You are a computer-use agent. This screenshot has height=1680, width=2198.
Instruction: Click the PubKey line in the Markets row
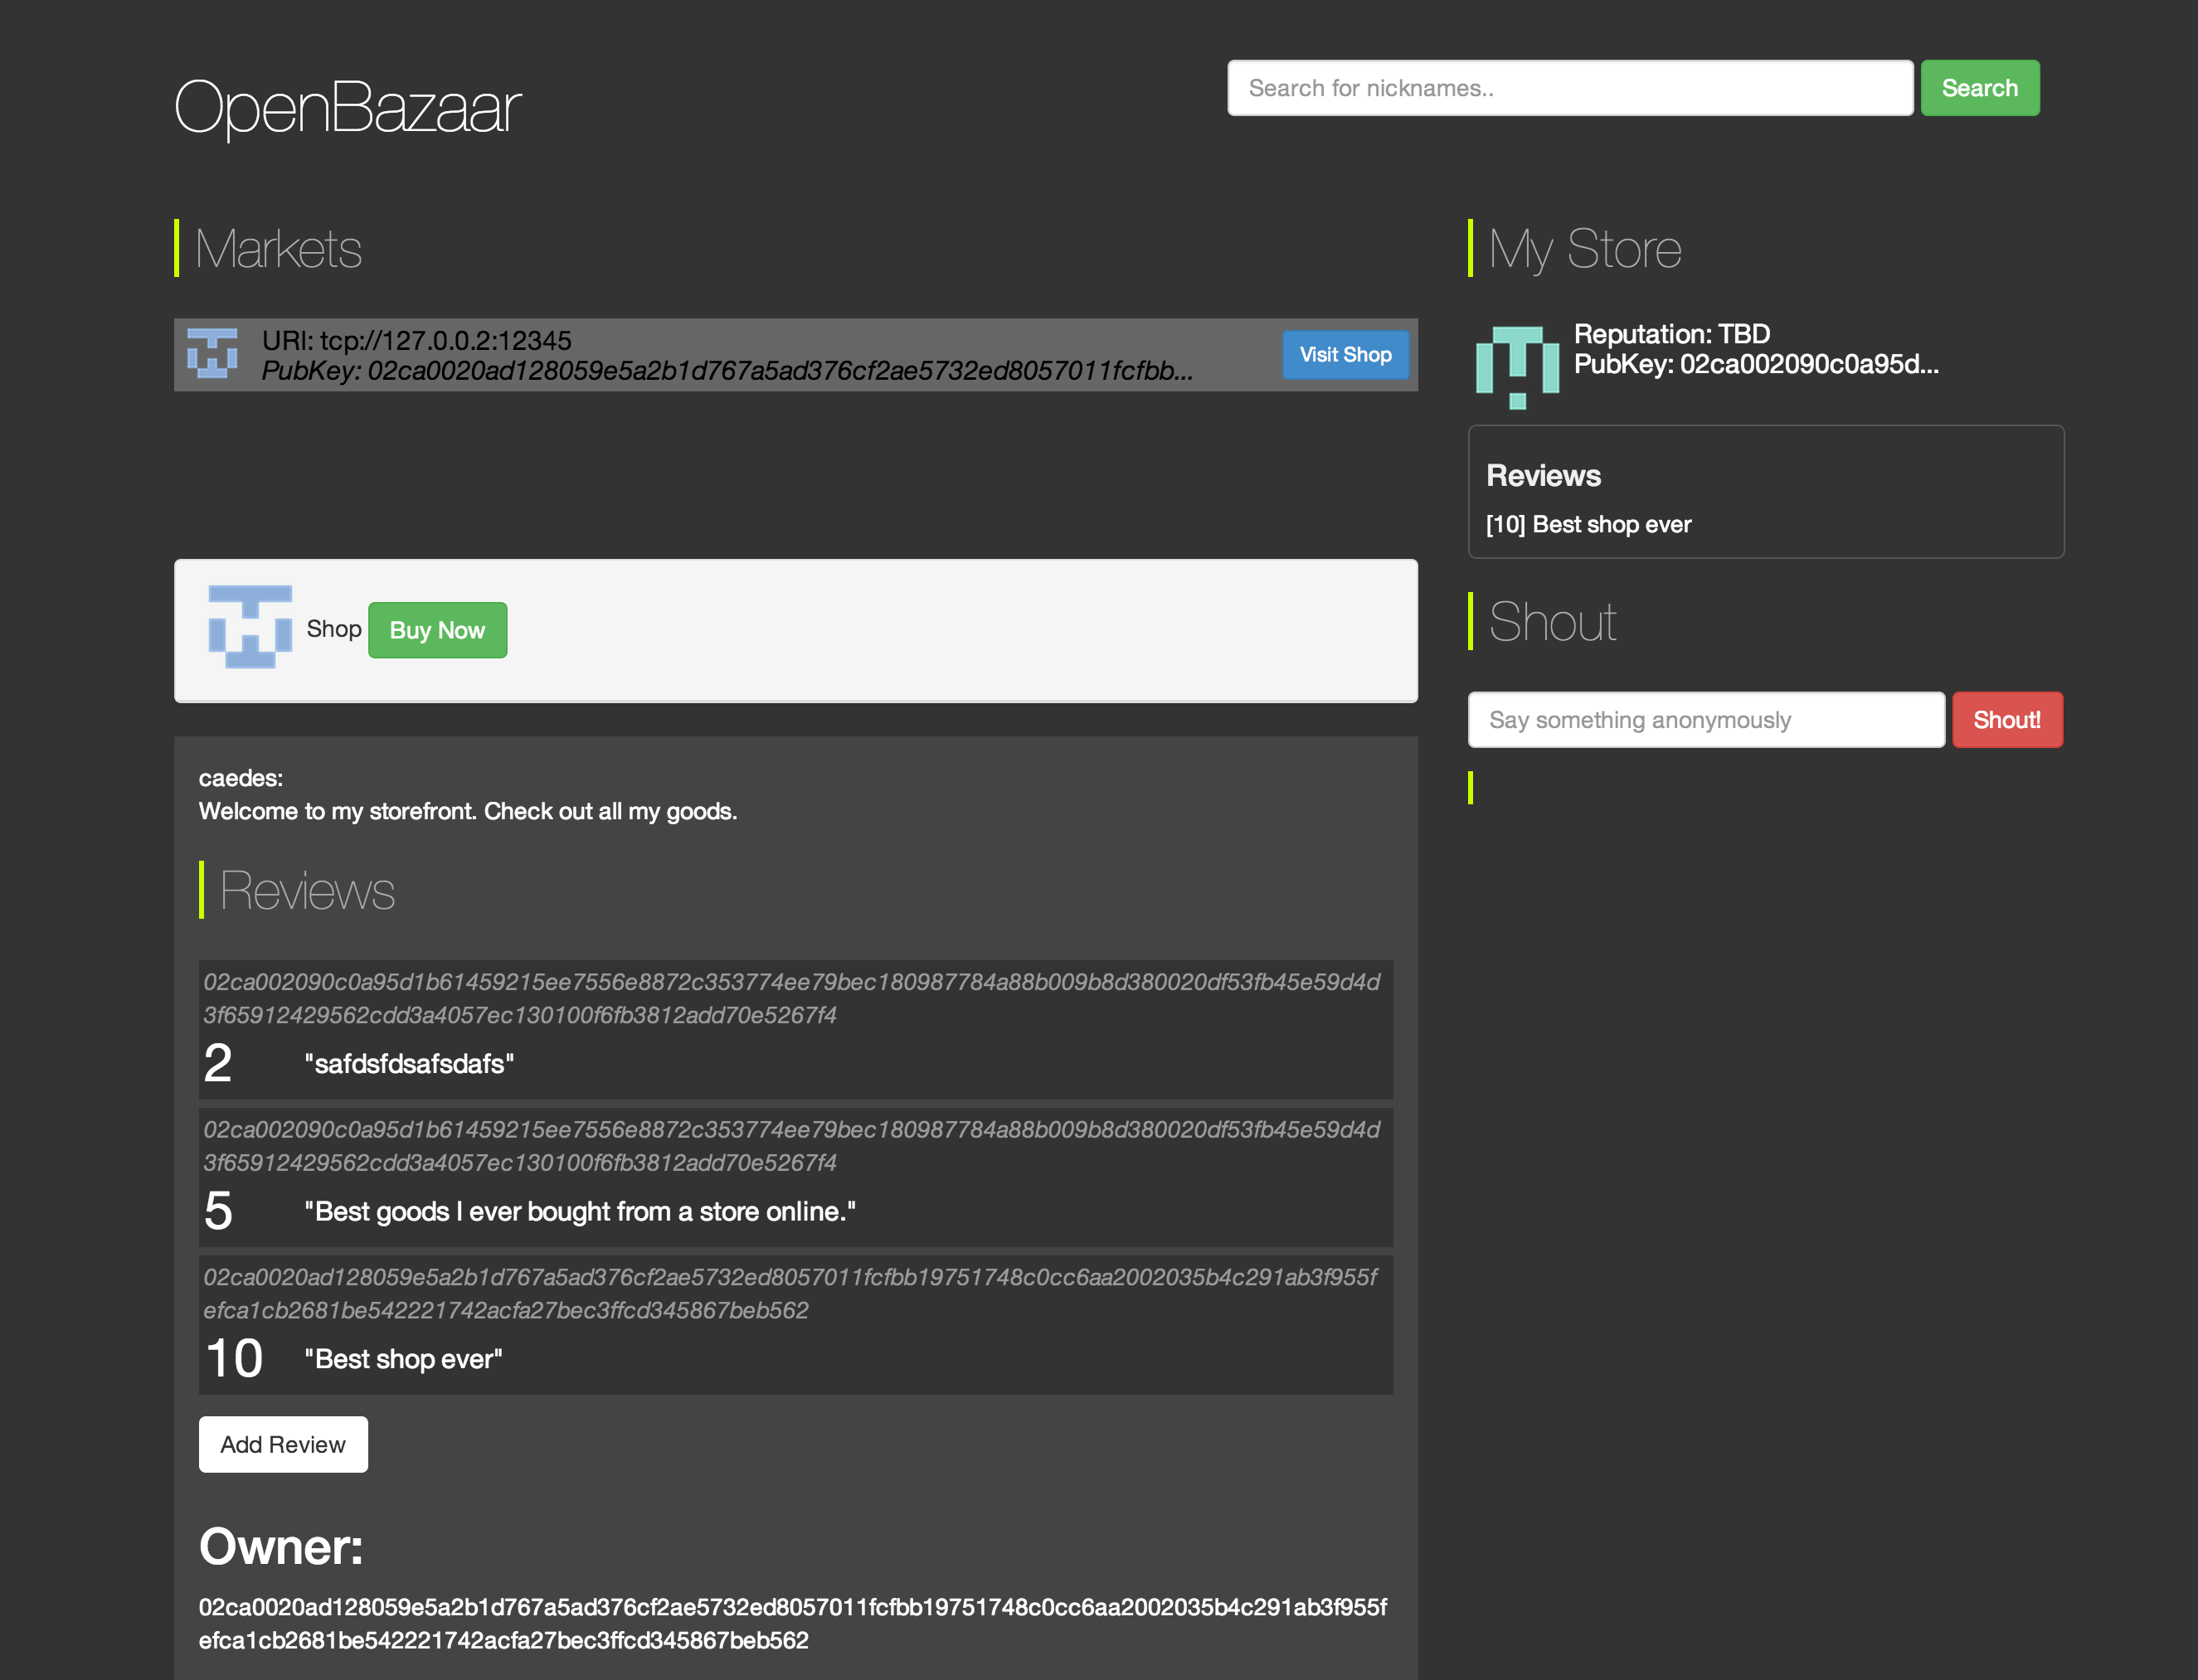coord(727,371)
